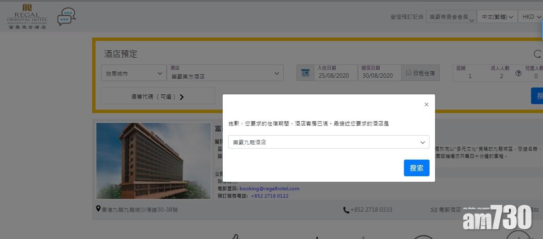Open the 富豪尊貴會會員 member menu

click(450, 17)
